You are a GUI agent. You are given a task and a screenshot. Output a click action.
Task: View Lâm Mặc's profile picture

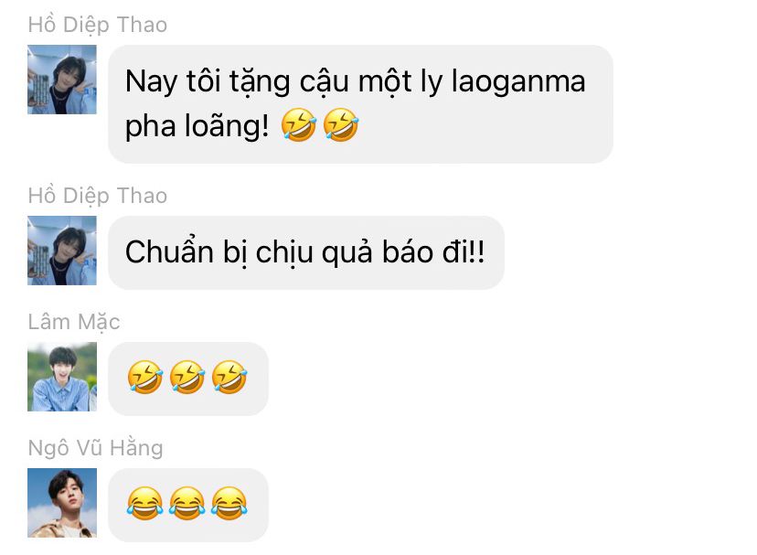pos(62,377)
